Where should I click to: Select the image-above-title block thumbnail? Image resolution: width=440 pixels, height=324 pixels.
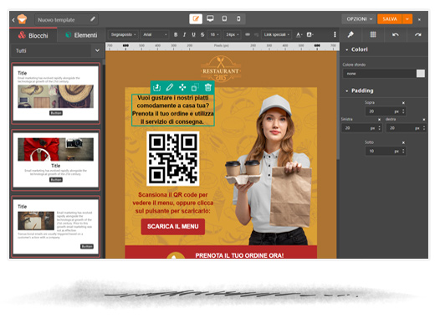pos(56,160)
